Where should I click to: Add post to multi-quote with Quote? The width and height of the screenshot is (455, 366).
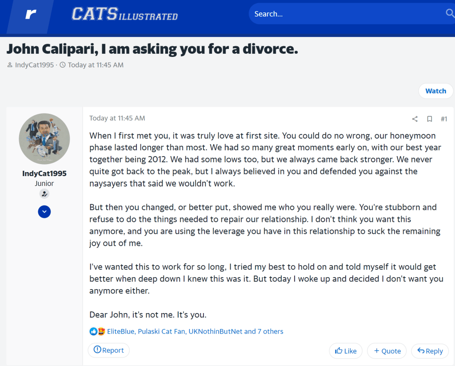pos(387,351)
